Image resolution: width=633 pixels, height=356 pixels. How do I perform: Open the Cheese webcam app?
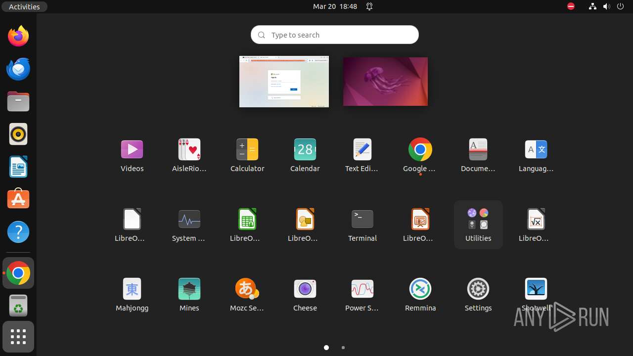(x=305, y=295)
